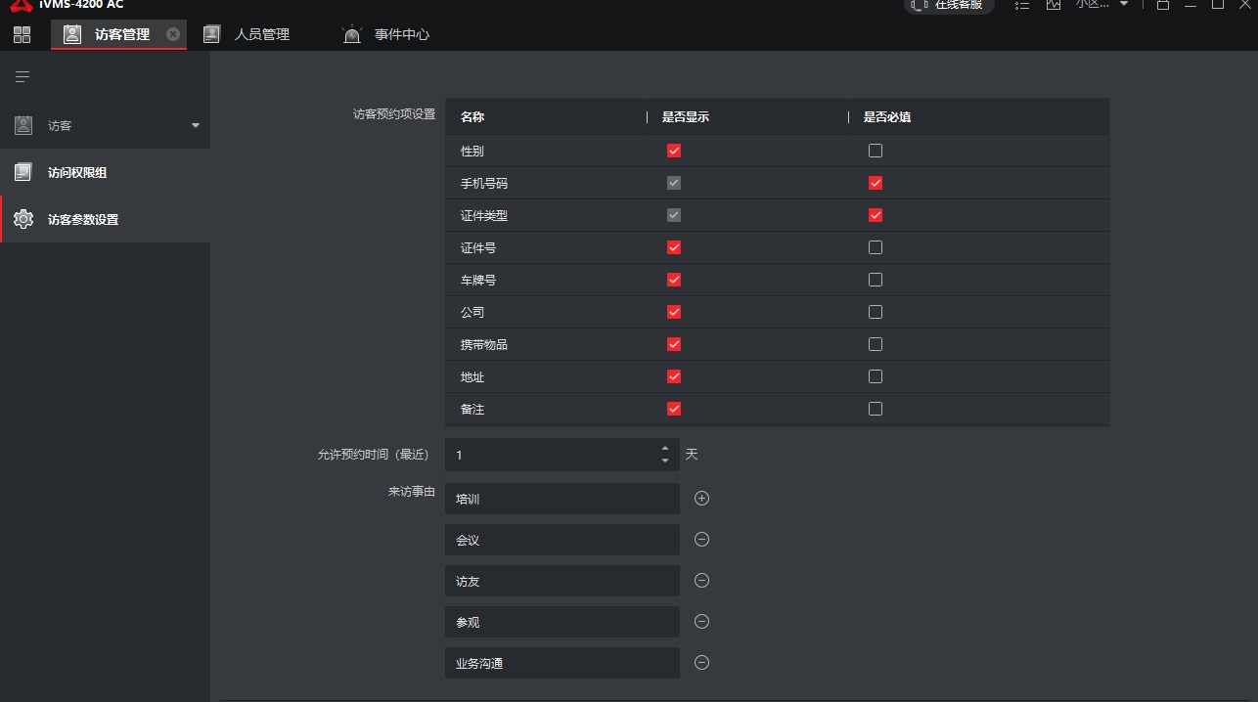The height and width of the screenshot is (702, 1258).
Task: Click the 事件中心 alarm icon
Action: [x=352, y=34]
